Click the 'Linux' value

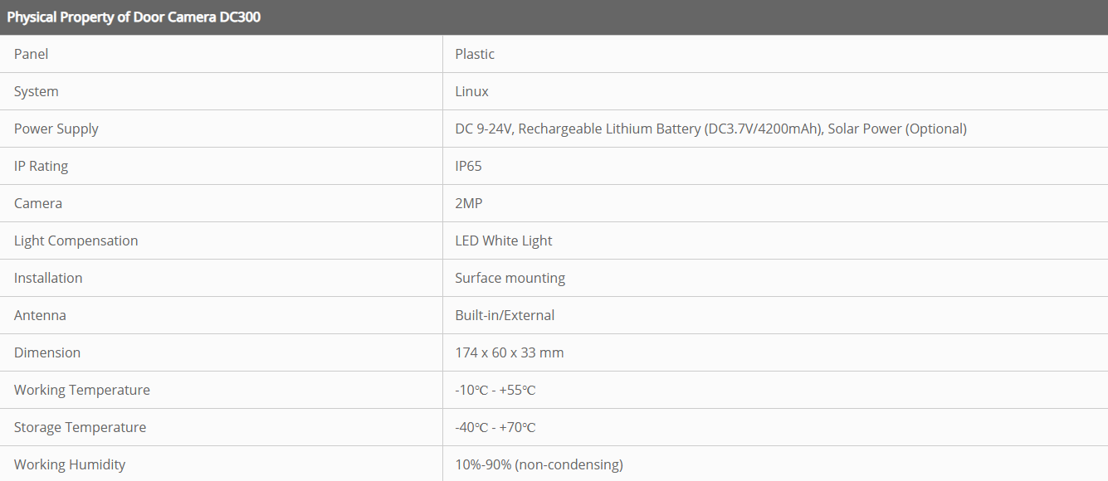click(x=472, y=91)
